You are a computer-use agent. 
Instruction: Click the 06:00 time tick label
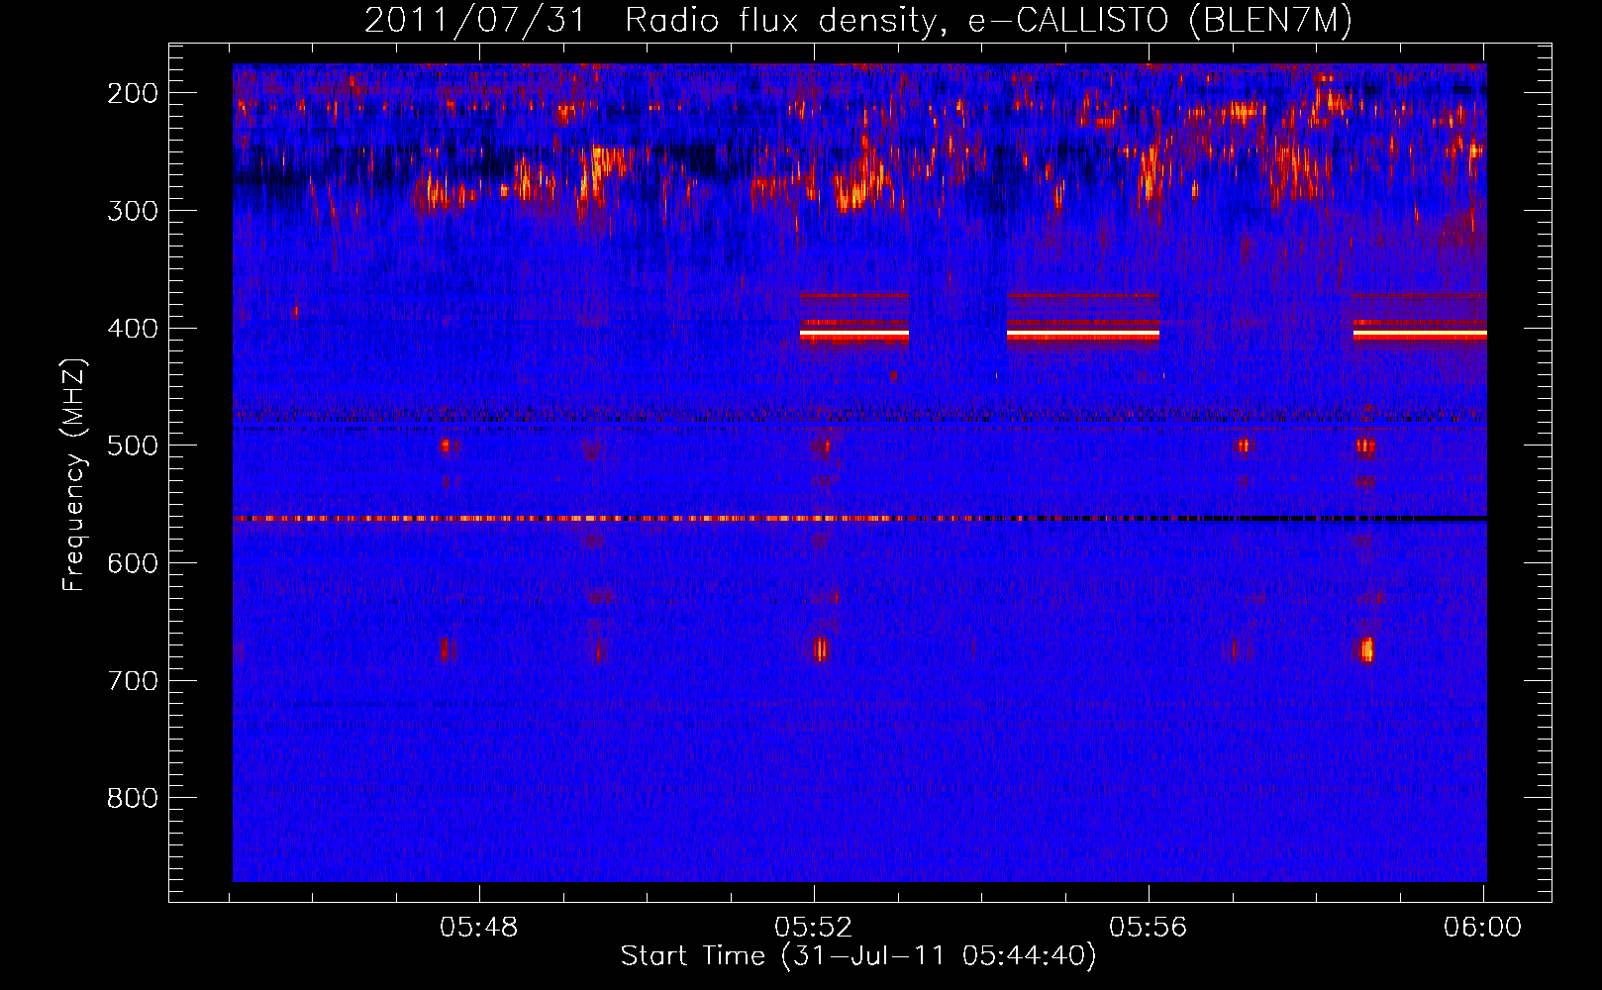[1482, 928]
